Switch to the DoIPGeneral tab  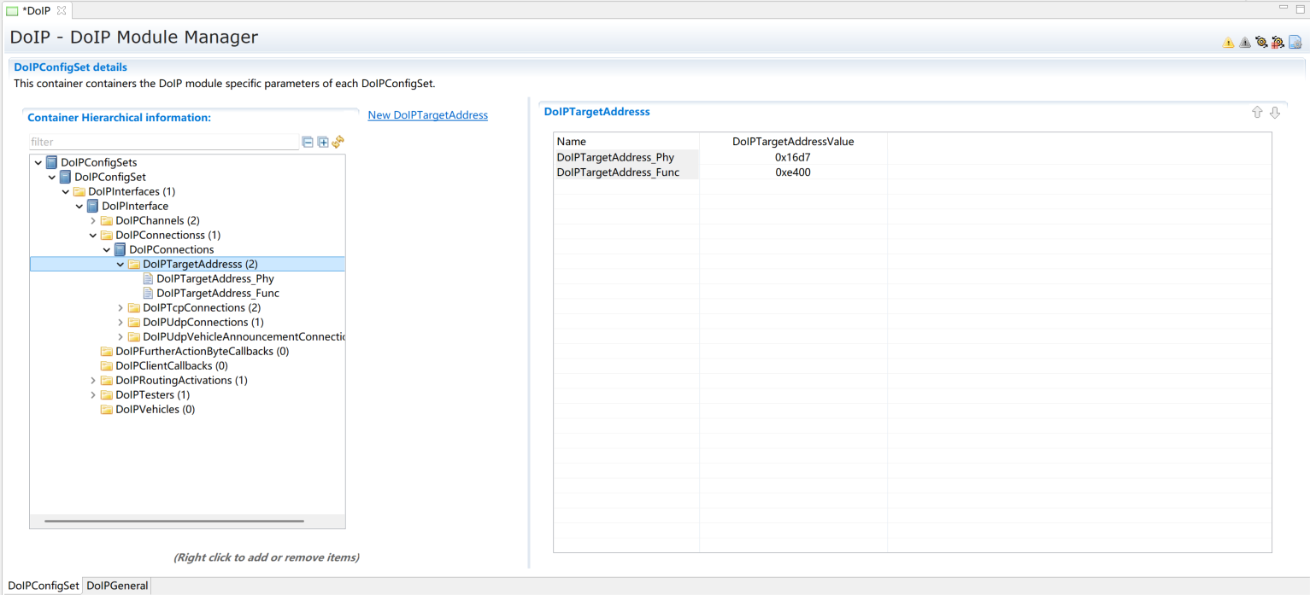pos(117,586)
